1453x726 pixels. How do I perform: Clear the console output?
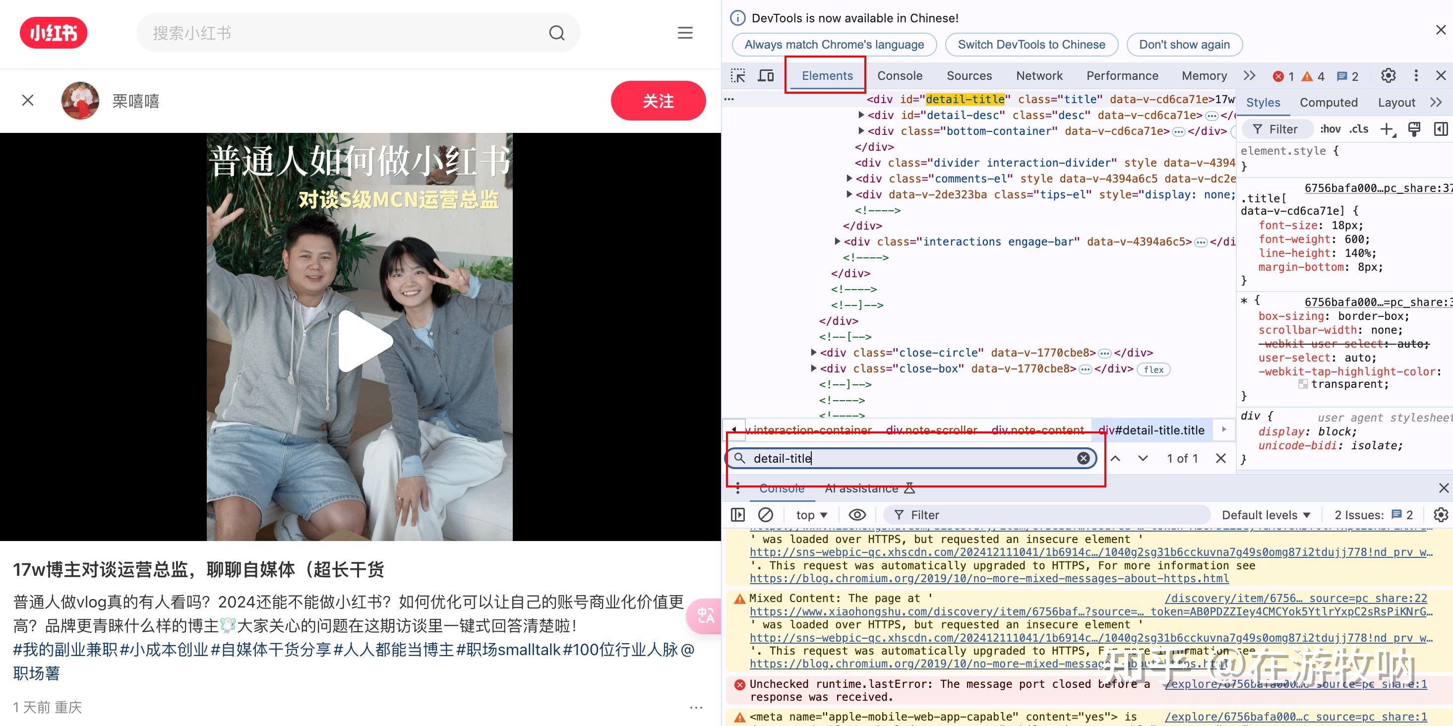pos(766,514)
